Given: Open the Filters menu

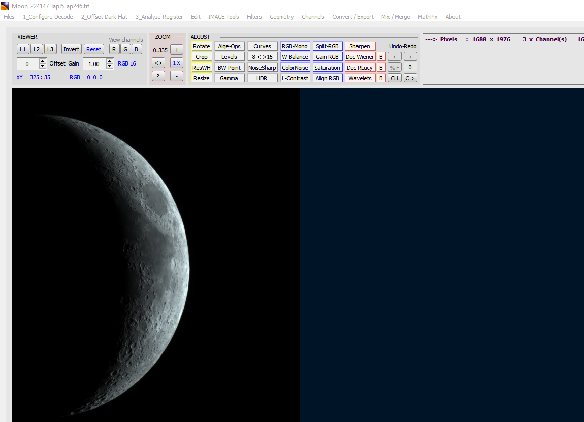Looking at the screenshot, I should [x=254, y=17].
